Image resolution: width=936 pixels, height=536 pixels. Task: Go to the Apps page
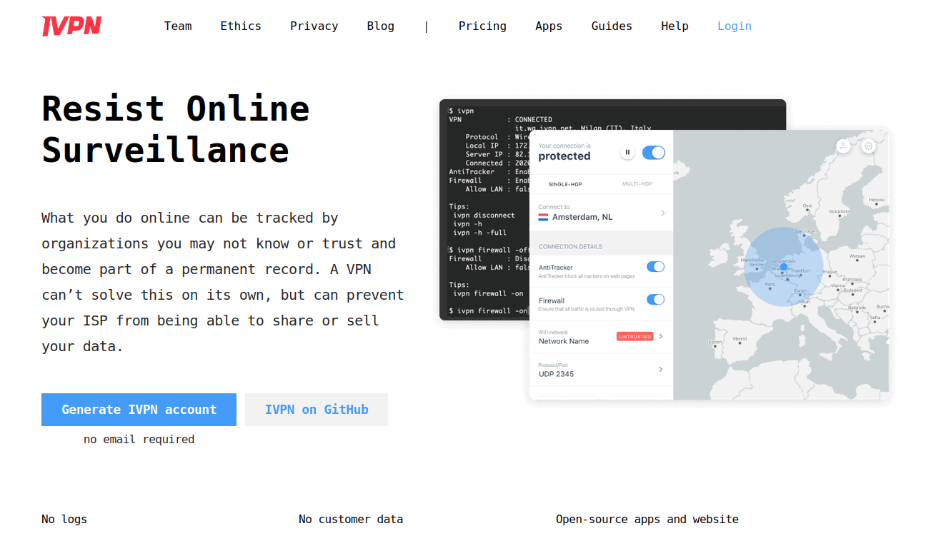[549, 26]
